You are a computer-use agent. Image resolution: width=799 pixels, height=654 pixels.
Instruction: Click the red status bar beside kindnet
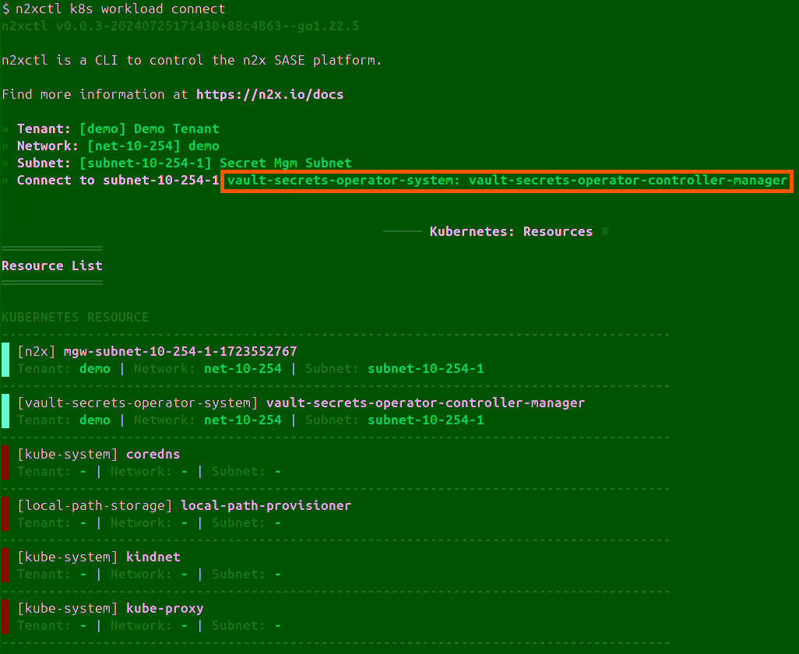[5, 564]
